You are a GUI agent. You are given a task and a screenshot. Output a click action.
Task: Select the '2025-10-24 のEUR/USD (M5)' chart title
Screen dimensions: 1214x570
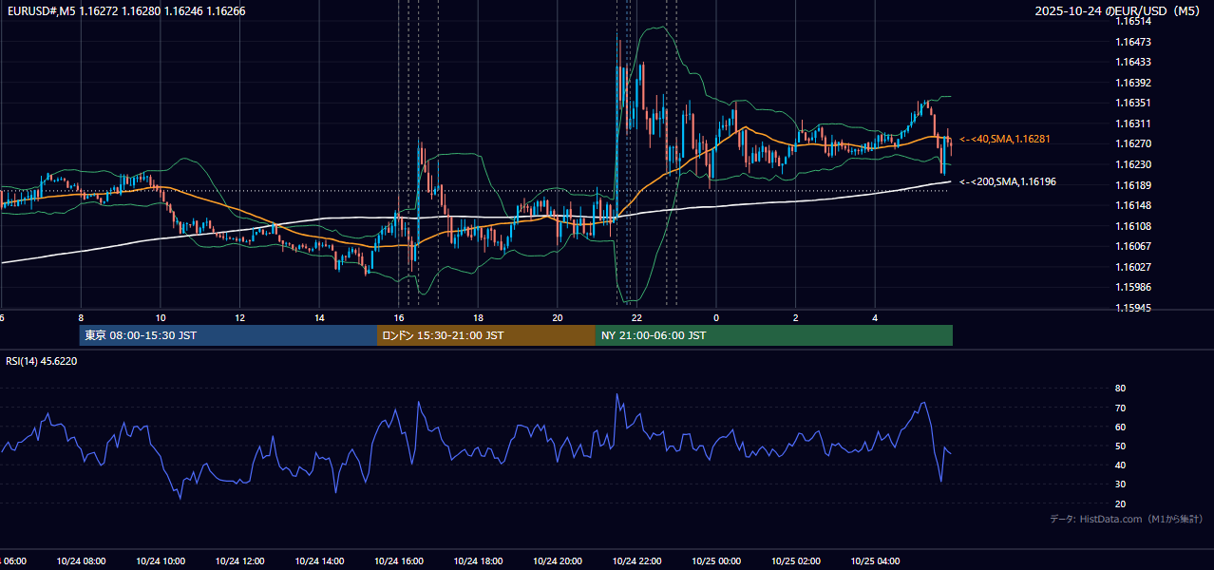1119,11
